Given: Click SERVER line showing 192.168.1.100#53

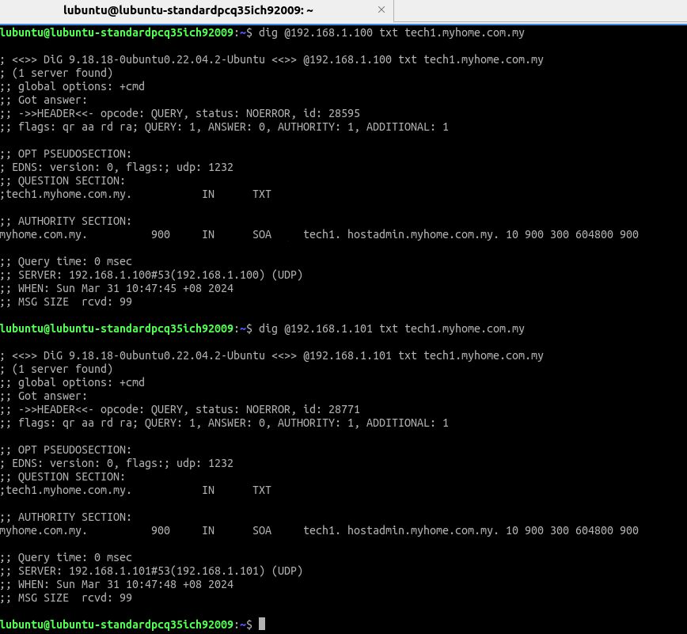Looking at the screenshot, I should coord(152,275).
